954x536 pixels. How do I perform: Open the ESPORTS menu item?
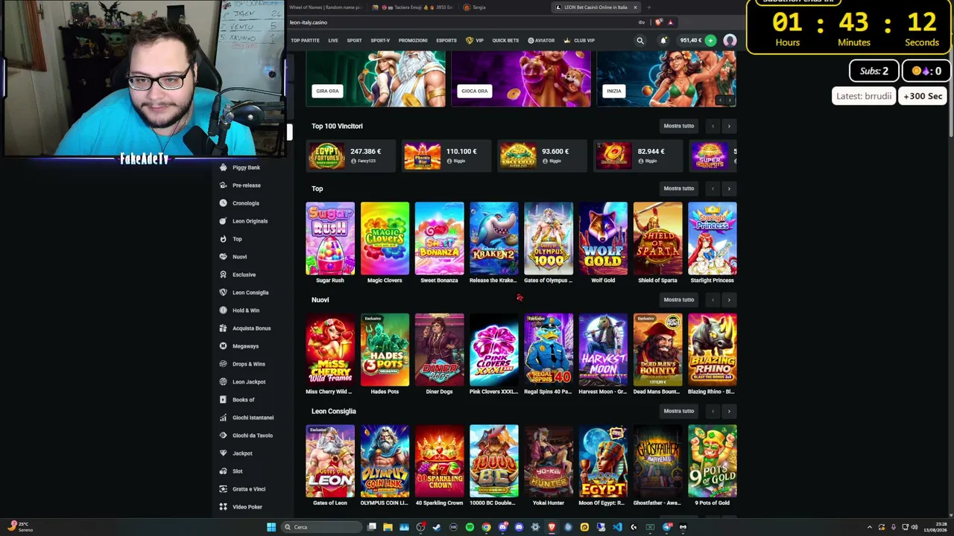coord(446,40)
